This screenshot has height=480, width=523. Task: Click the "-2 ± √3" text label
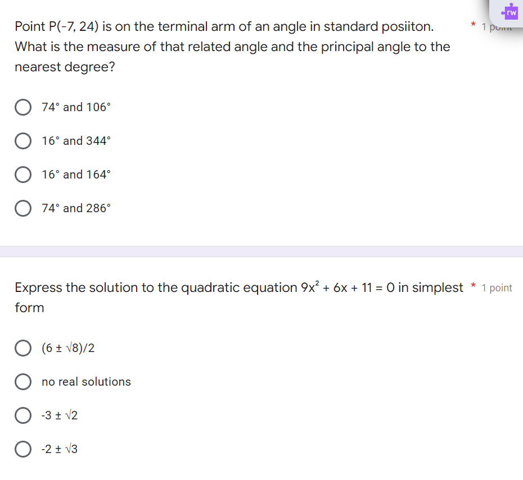coord(60,449)
